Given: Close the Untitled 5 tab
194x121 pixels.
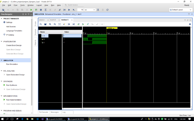Looking at the screenshot, I should (x=72, y=20).
